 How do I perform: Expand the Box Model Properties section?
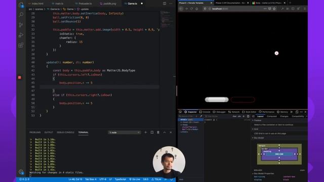[253, 173]
